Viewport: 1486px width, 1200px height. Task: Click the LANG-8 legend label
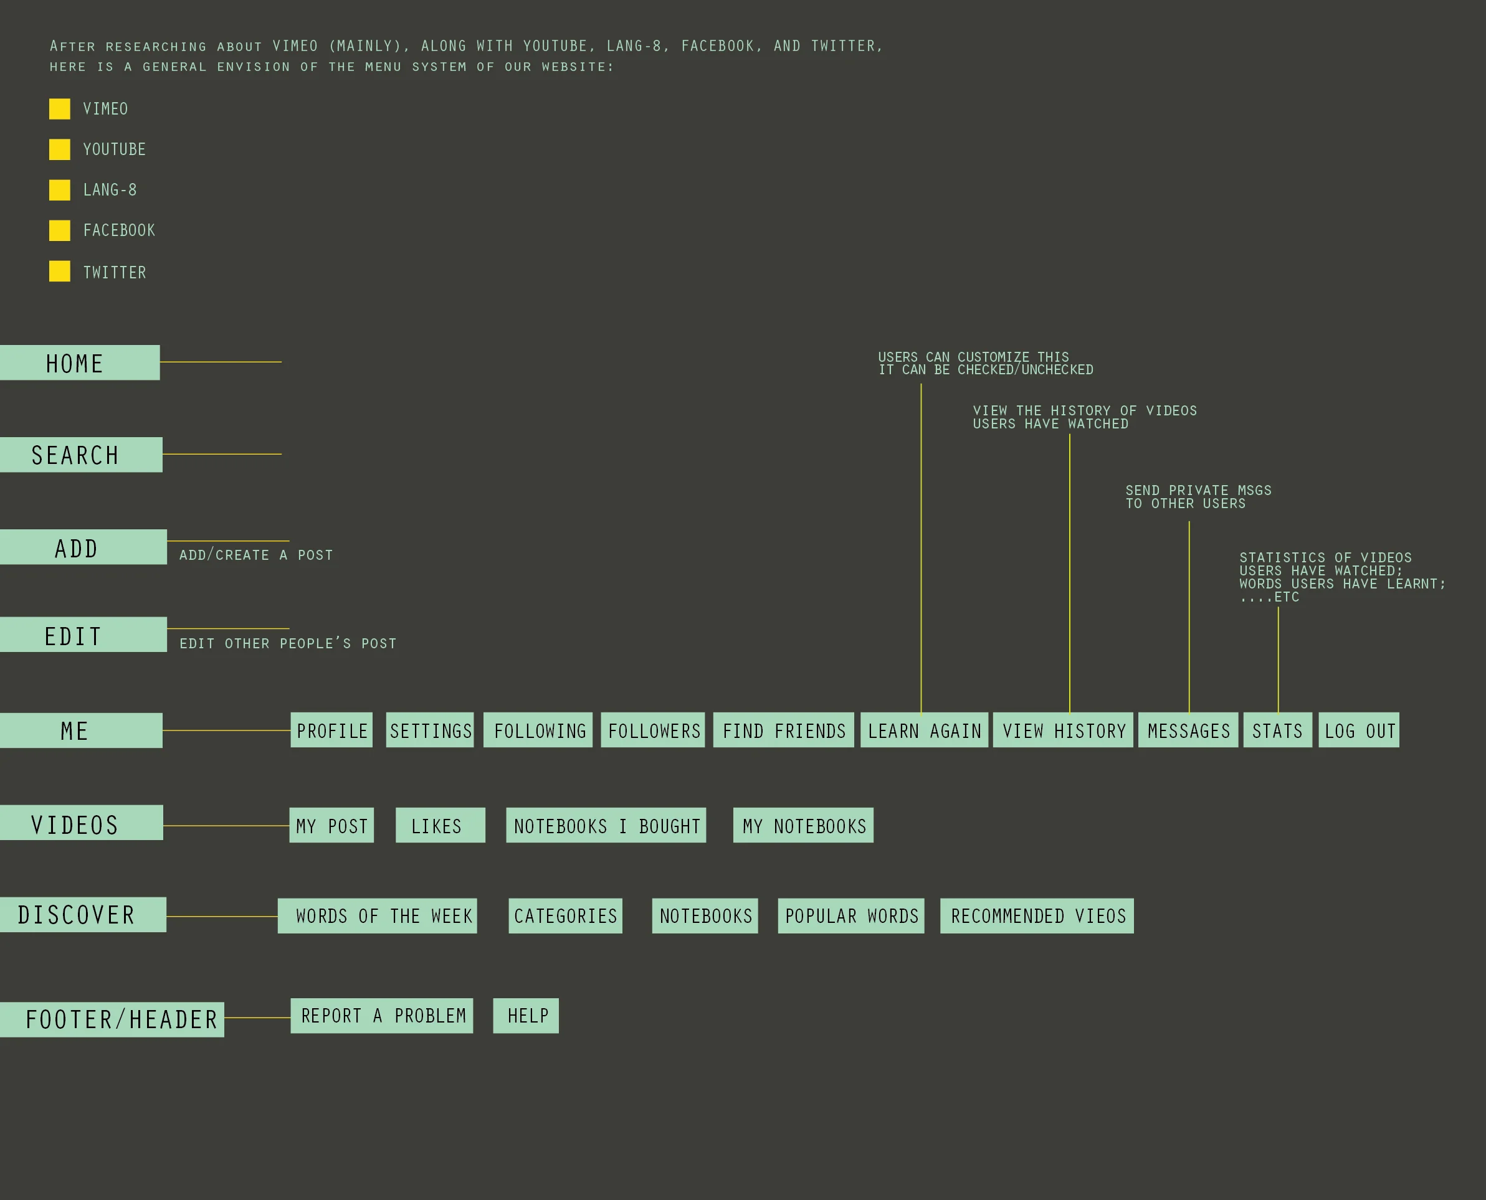[110, 190]
